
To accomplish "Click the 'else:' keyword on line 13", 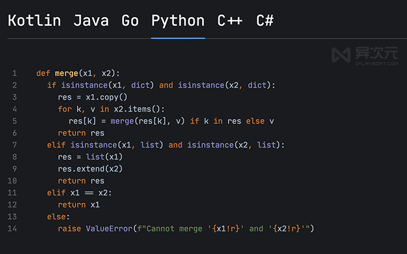I will pos(59,217).
